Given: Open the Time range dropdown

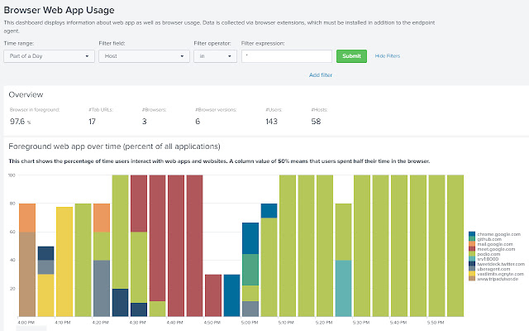Looking at the screenshot, I should tap(50, 56).
